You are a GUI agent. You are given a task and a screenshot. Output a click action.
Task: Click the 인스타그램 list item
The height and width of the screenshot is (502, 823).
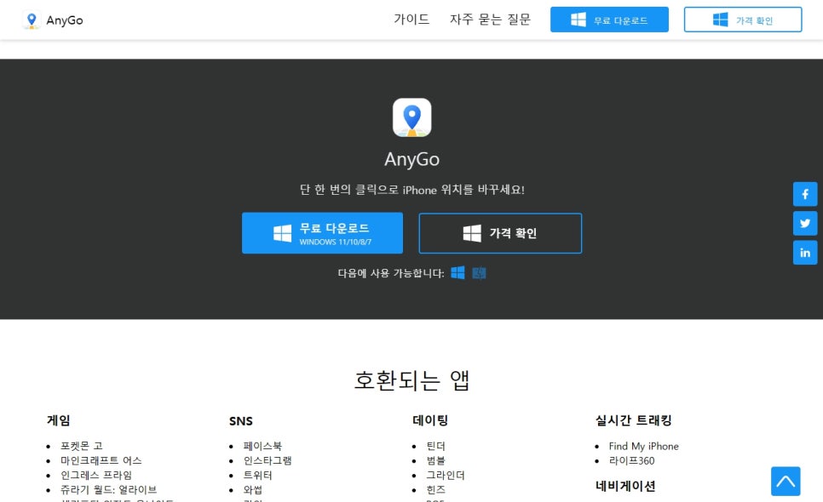tap(268, 460)
